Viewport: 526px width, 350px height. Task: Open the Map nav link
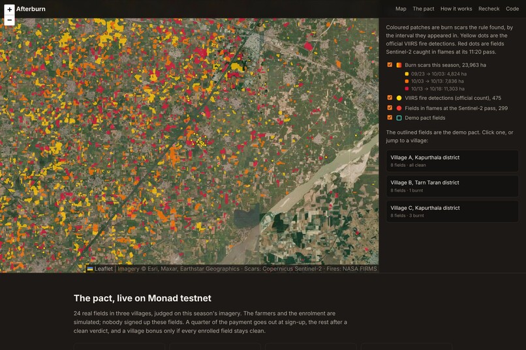tap(401, 8)
